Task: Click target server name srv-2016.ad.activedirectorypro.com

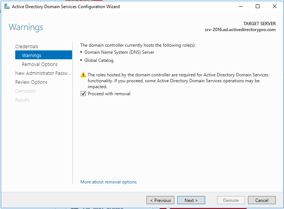Action: pos(240,30)
